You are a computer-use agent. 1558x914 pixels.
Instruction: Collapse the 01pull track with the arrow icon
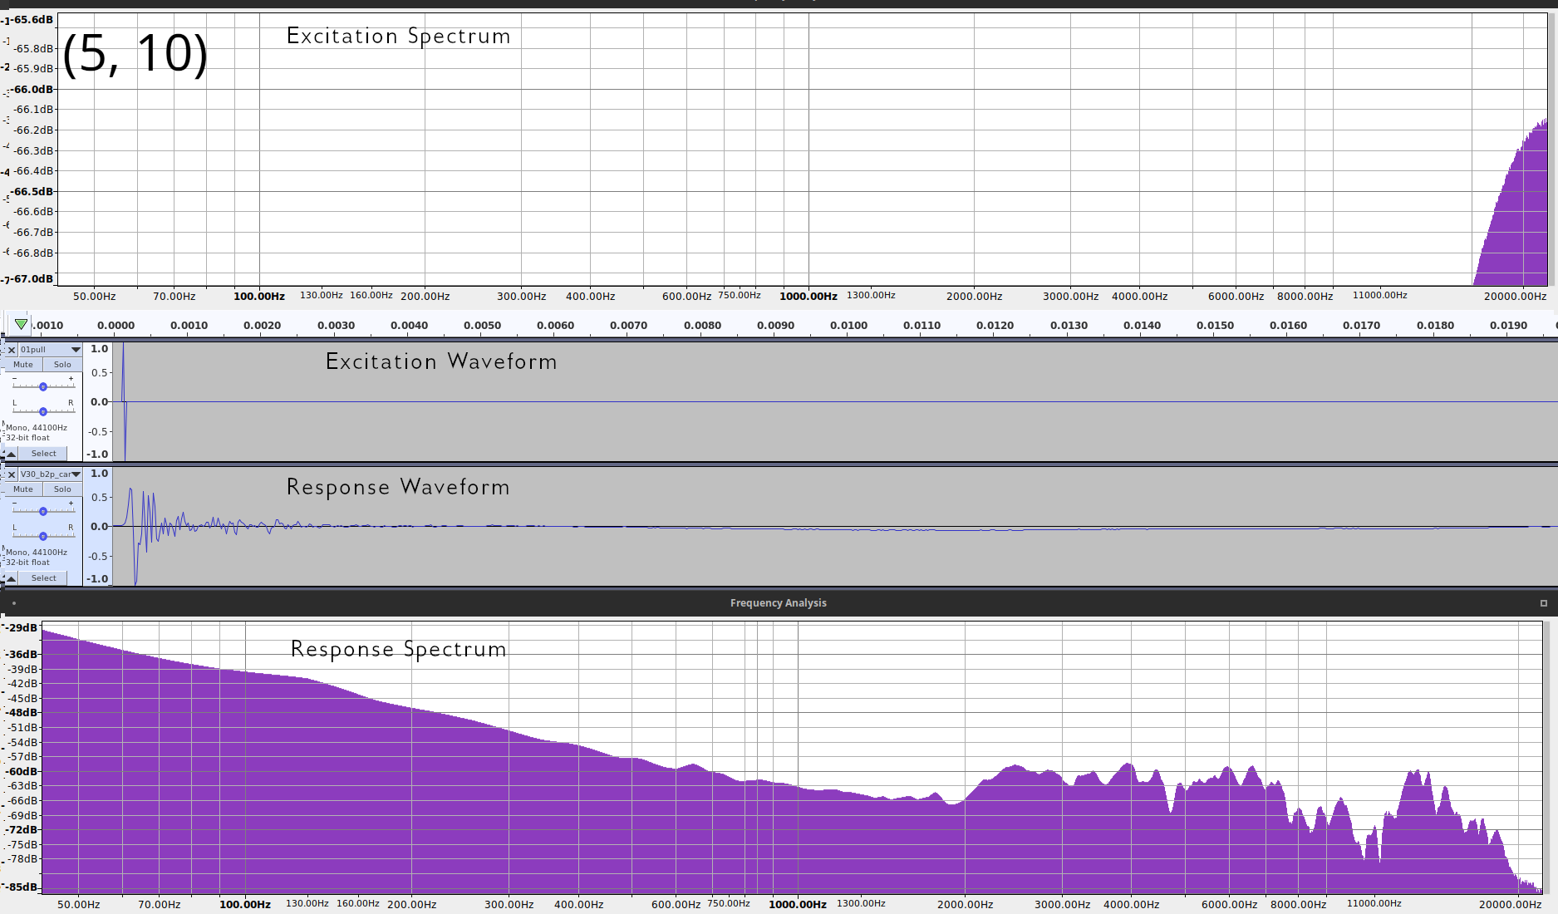(12, 454)
